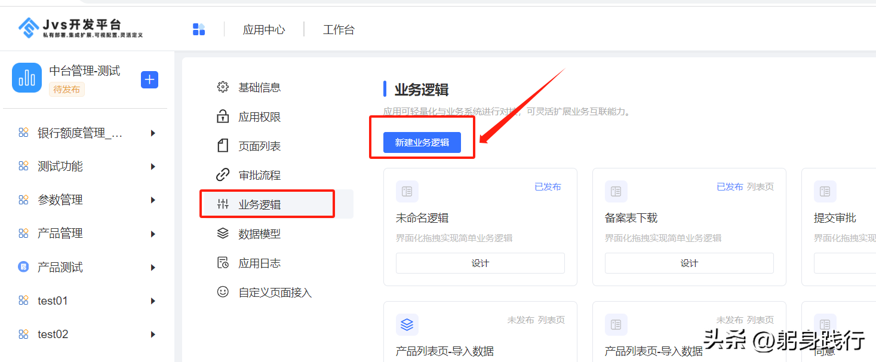The height and width of the screenshot is (362, 876).
Task: Open the 应用中心 top menu
Action: [x=264, y=29]
